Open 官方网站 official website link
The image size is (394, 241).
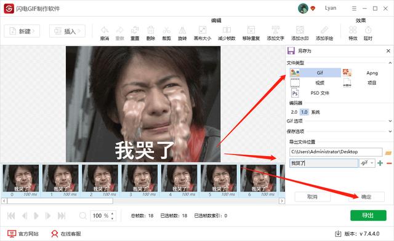coord(23,234)
